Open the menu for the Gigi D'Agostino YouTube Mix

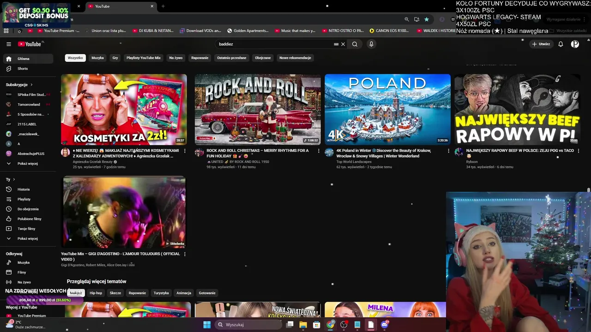coord(185,254)
